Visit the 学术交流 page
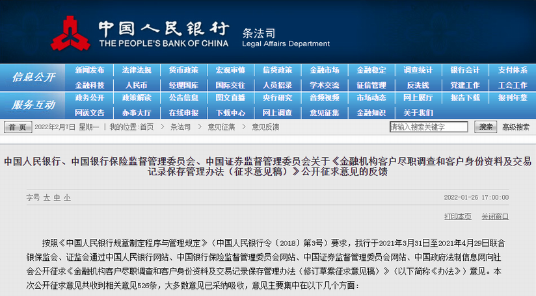536x296 pixels. coord(325,85)
